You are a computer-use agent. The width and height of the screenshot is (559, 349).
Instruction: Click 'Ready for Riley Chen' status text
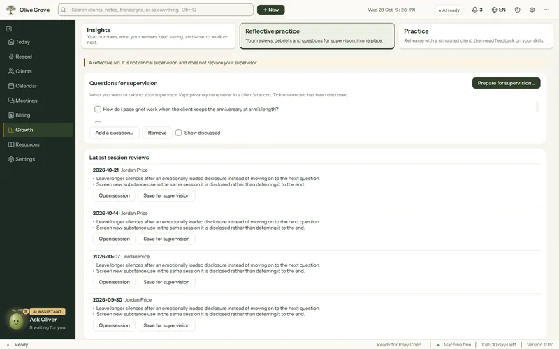pyautogui.click(x=399, y=345)
